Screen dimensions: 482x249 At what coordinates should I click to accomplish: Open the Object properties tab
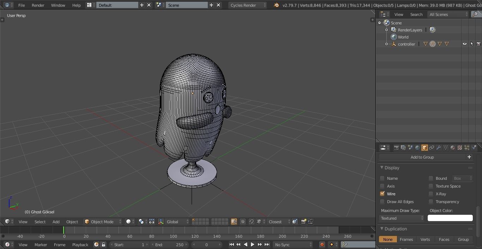point(424,148)
